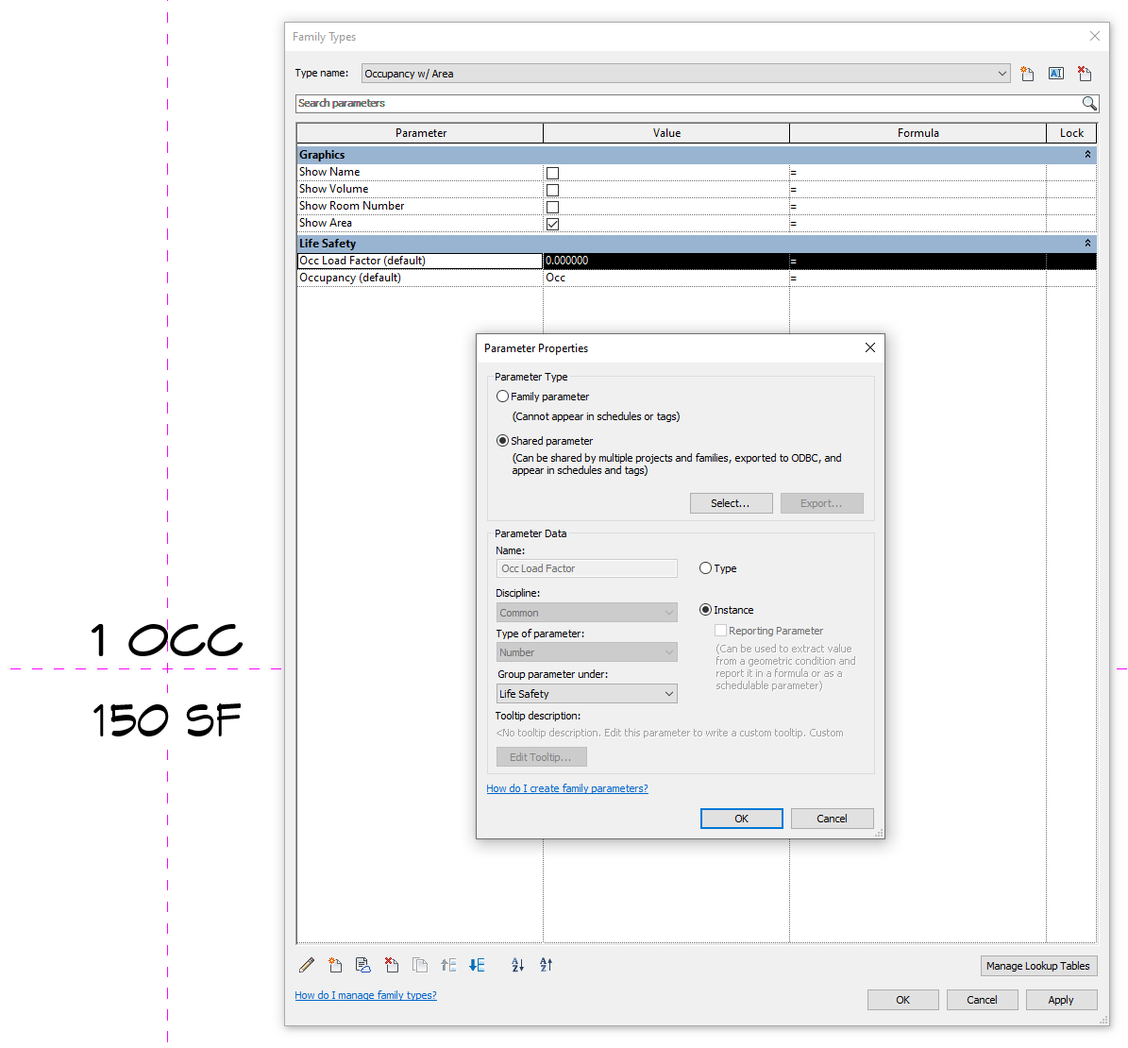
Task: Delete the current family type
Action: pyautogui.click(x=1084, y=73)
